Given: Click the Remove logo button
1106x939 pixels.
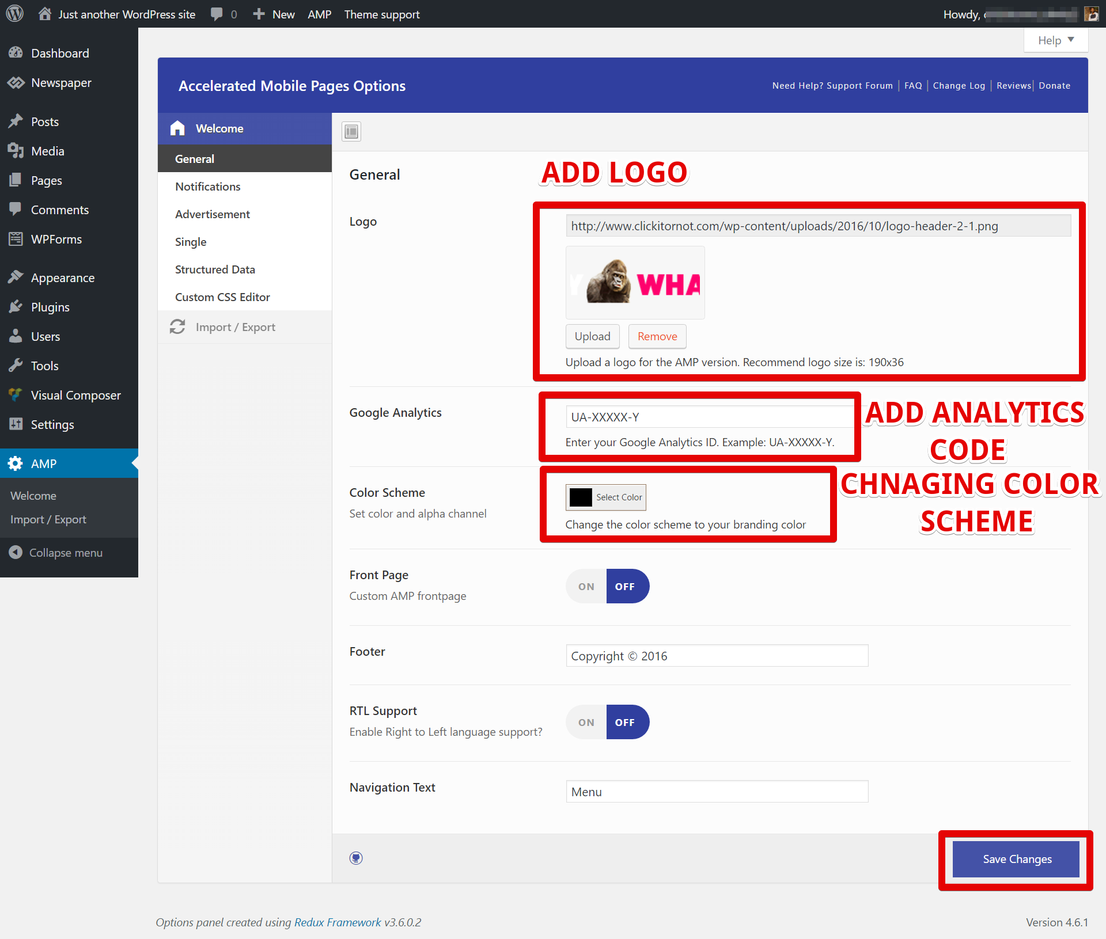Looking at the screenshot, I should click(657, 336).
